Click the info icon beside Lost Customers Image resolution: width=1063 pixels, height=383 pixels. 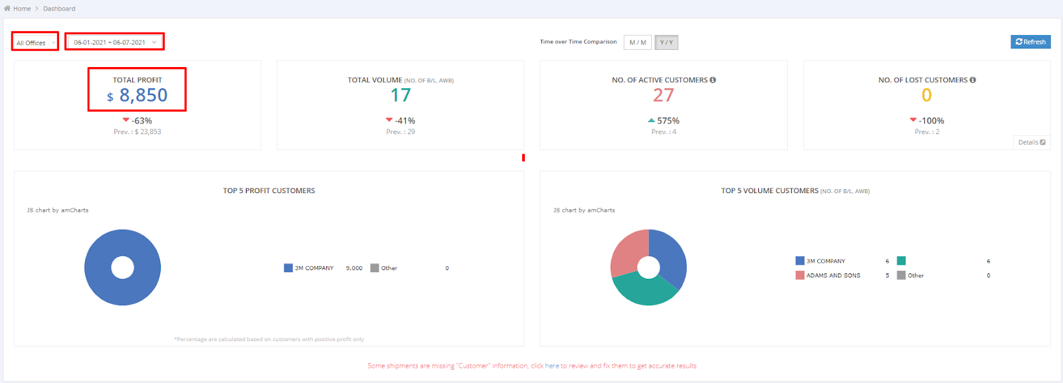pyautogui.click(x=973, y=80)
